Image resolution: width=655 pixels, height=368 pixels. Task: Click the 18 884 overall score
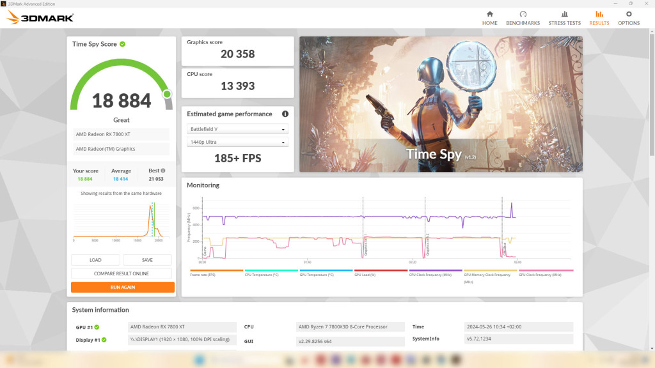click(x=121, y=101)
